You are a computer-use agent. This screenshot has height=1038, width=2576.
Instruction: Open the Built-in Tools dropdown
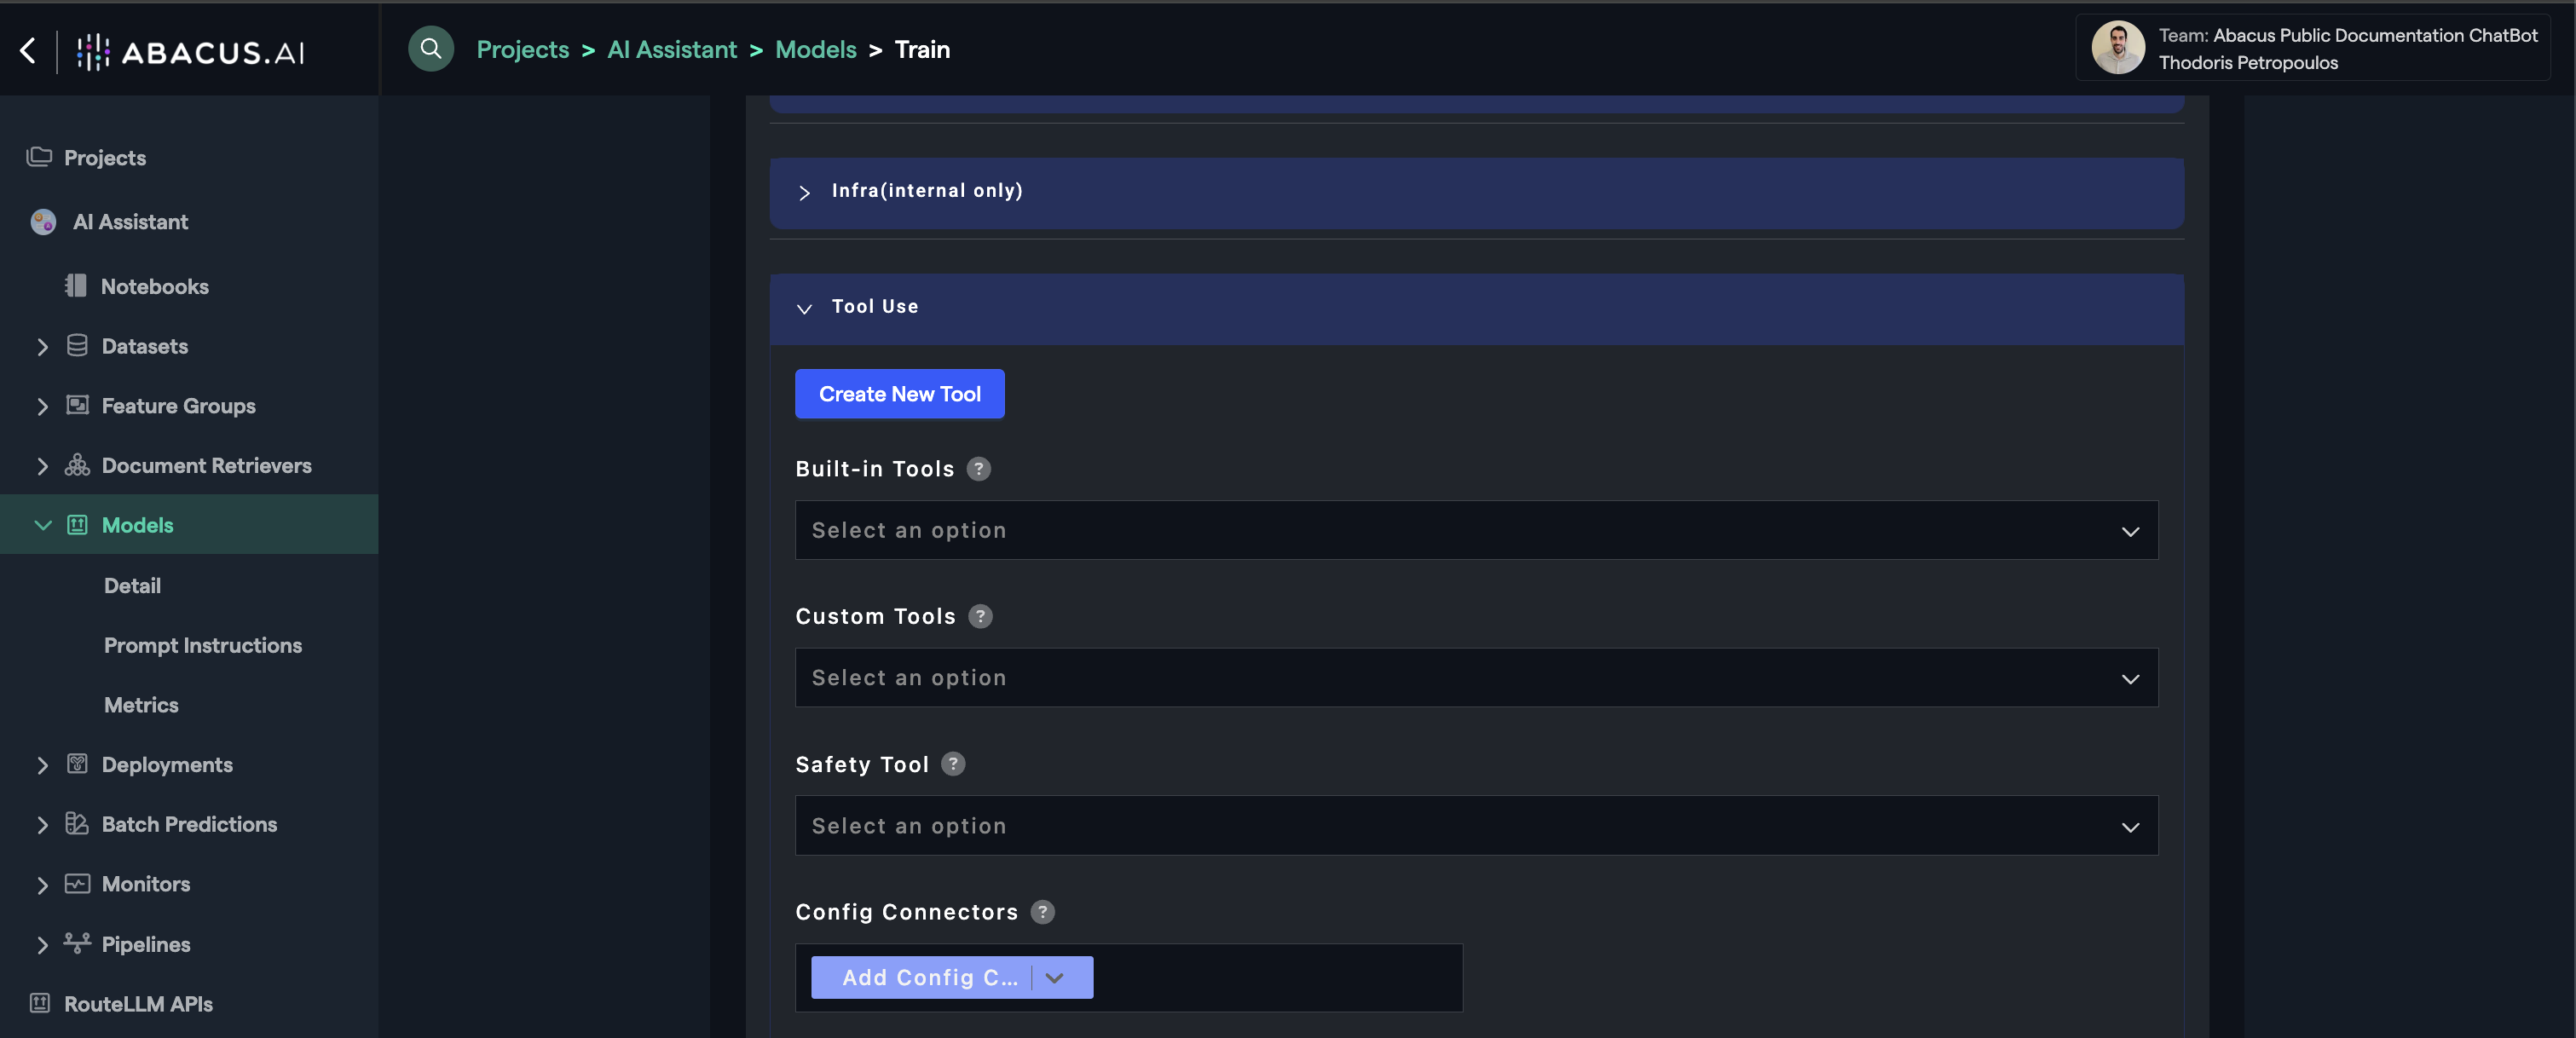[x=1475, y=530]
